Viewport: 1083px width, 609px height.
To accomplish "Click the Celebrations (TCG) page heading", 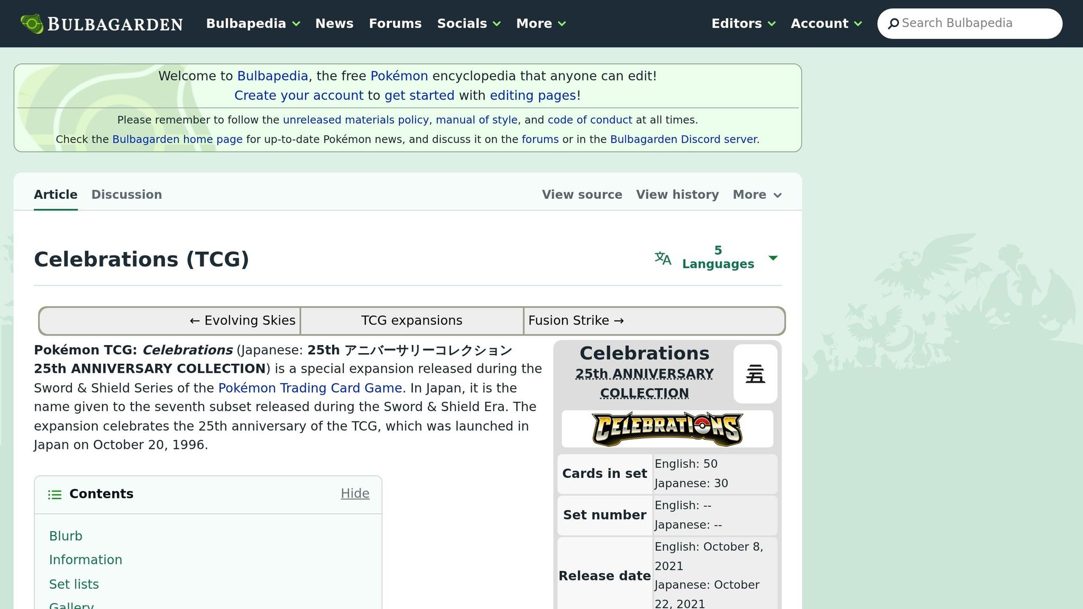I will point(141,260).
